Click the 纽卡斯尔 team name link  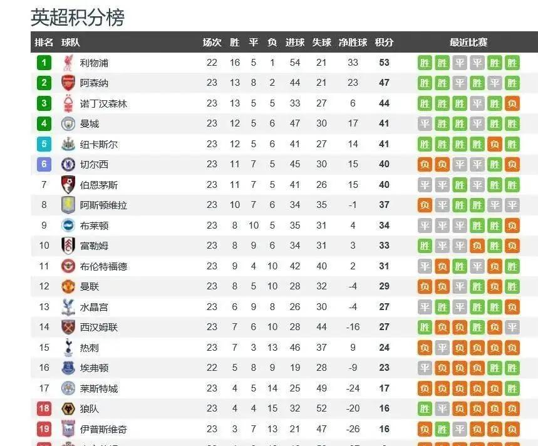(99, 144)
